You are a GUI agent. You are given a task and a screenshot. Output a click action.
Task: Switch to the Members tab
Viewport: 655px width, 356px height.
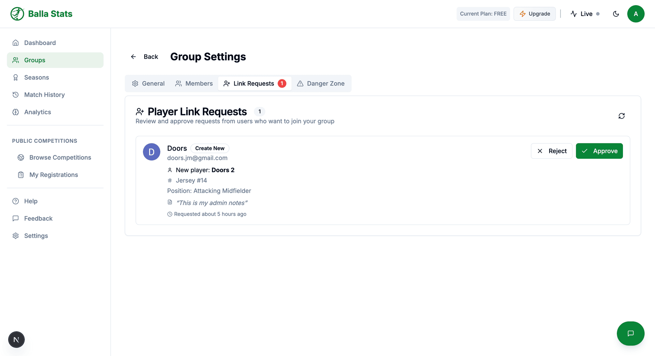click(194, 83)
